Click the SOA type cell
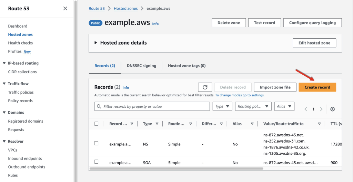The image size is (353, 182). click(147, 163)
